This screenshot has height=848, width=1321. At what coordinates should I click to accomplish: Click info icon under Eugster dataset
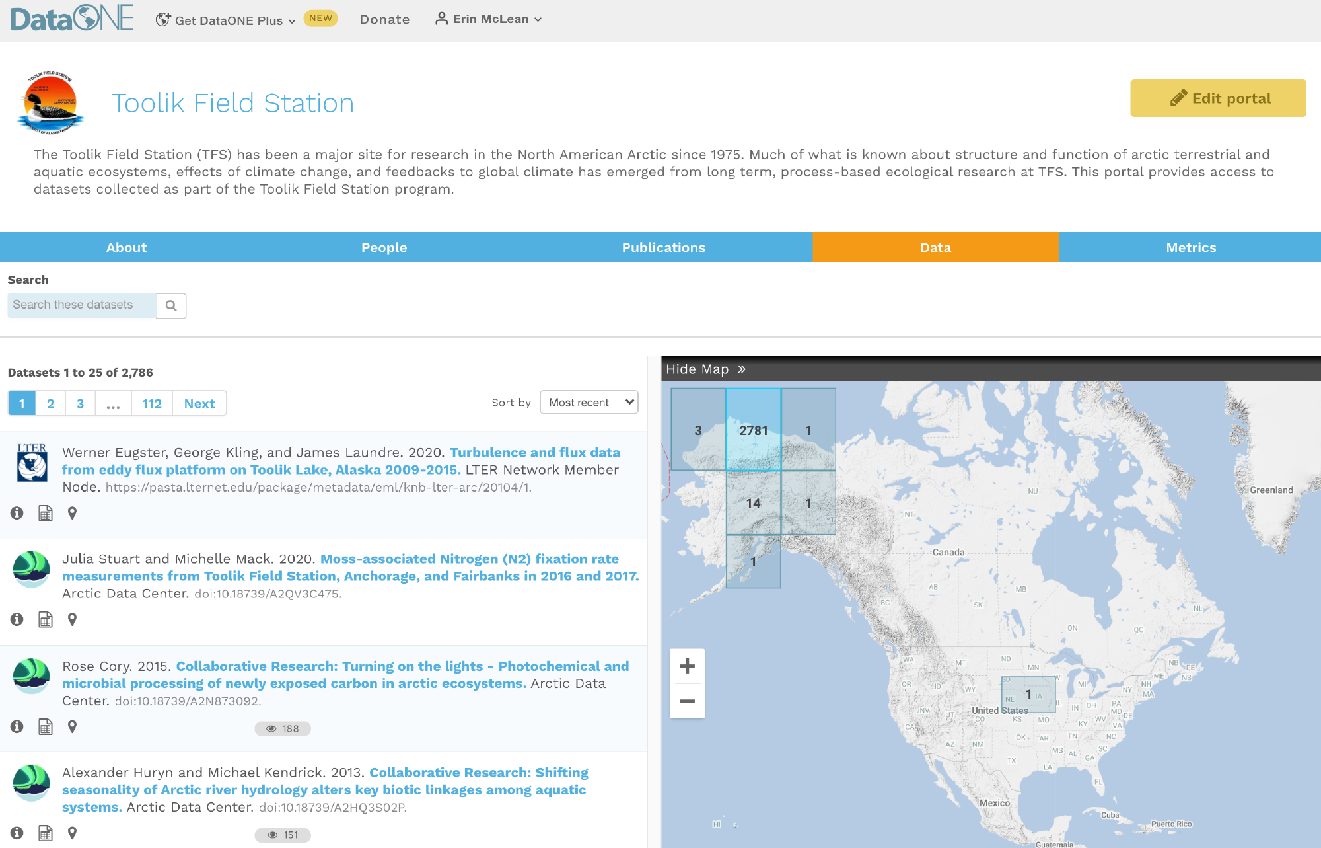(17, 513)
